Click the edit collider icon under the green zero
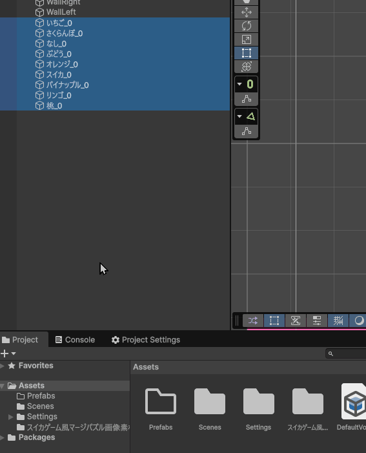366x453 pixels. [x=246, y=99]
